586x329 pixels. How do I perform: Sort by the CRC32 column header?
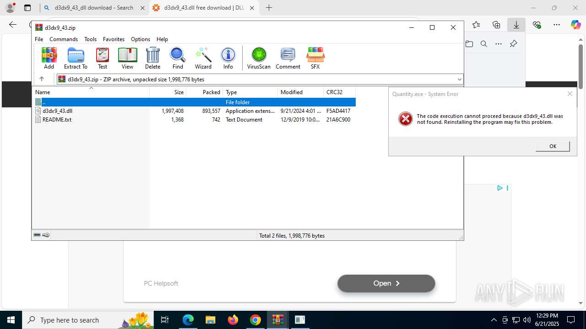coord(339,92)
